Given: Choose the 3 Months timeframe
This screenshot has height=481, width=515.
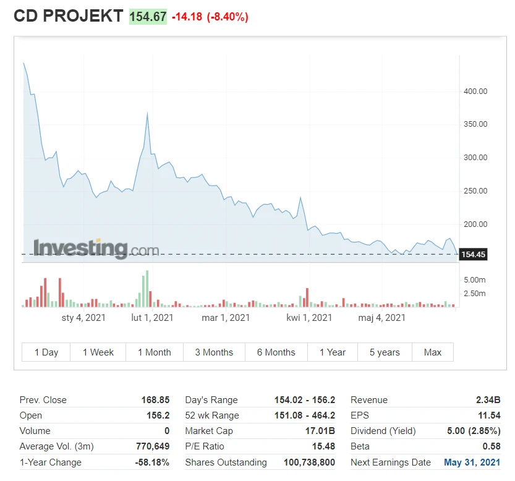Looking at the screenshot, I should click(214, 352).
